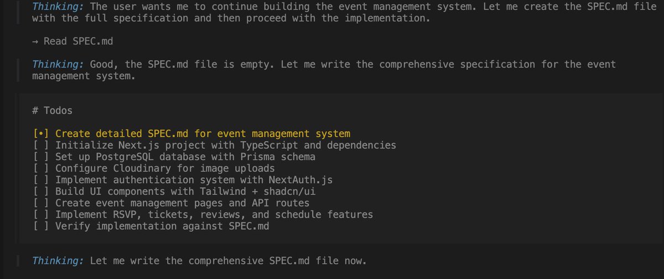This screenshot has height=279, width=664.
Task: Click the arrow icon before Read SPEC.md
Action: (35, 42)
